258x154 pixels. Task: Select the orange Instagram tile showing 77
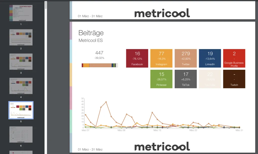pos(162,58)
